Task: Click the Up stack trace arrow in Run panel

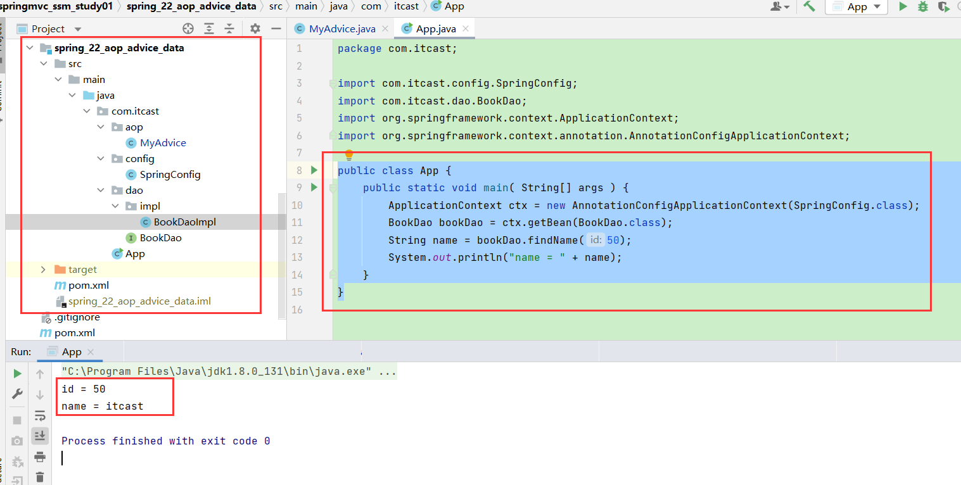Action: pyautogui.click(x=40, y=374)
